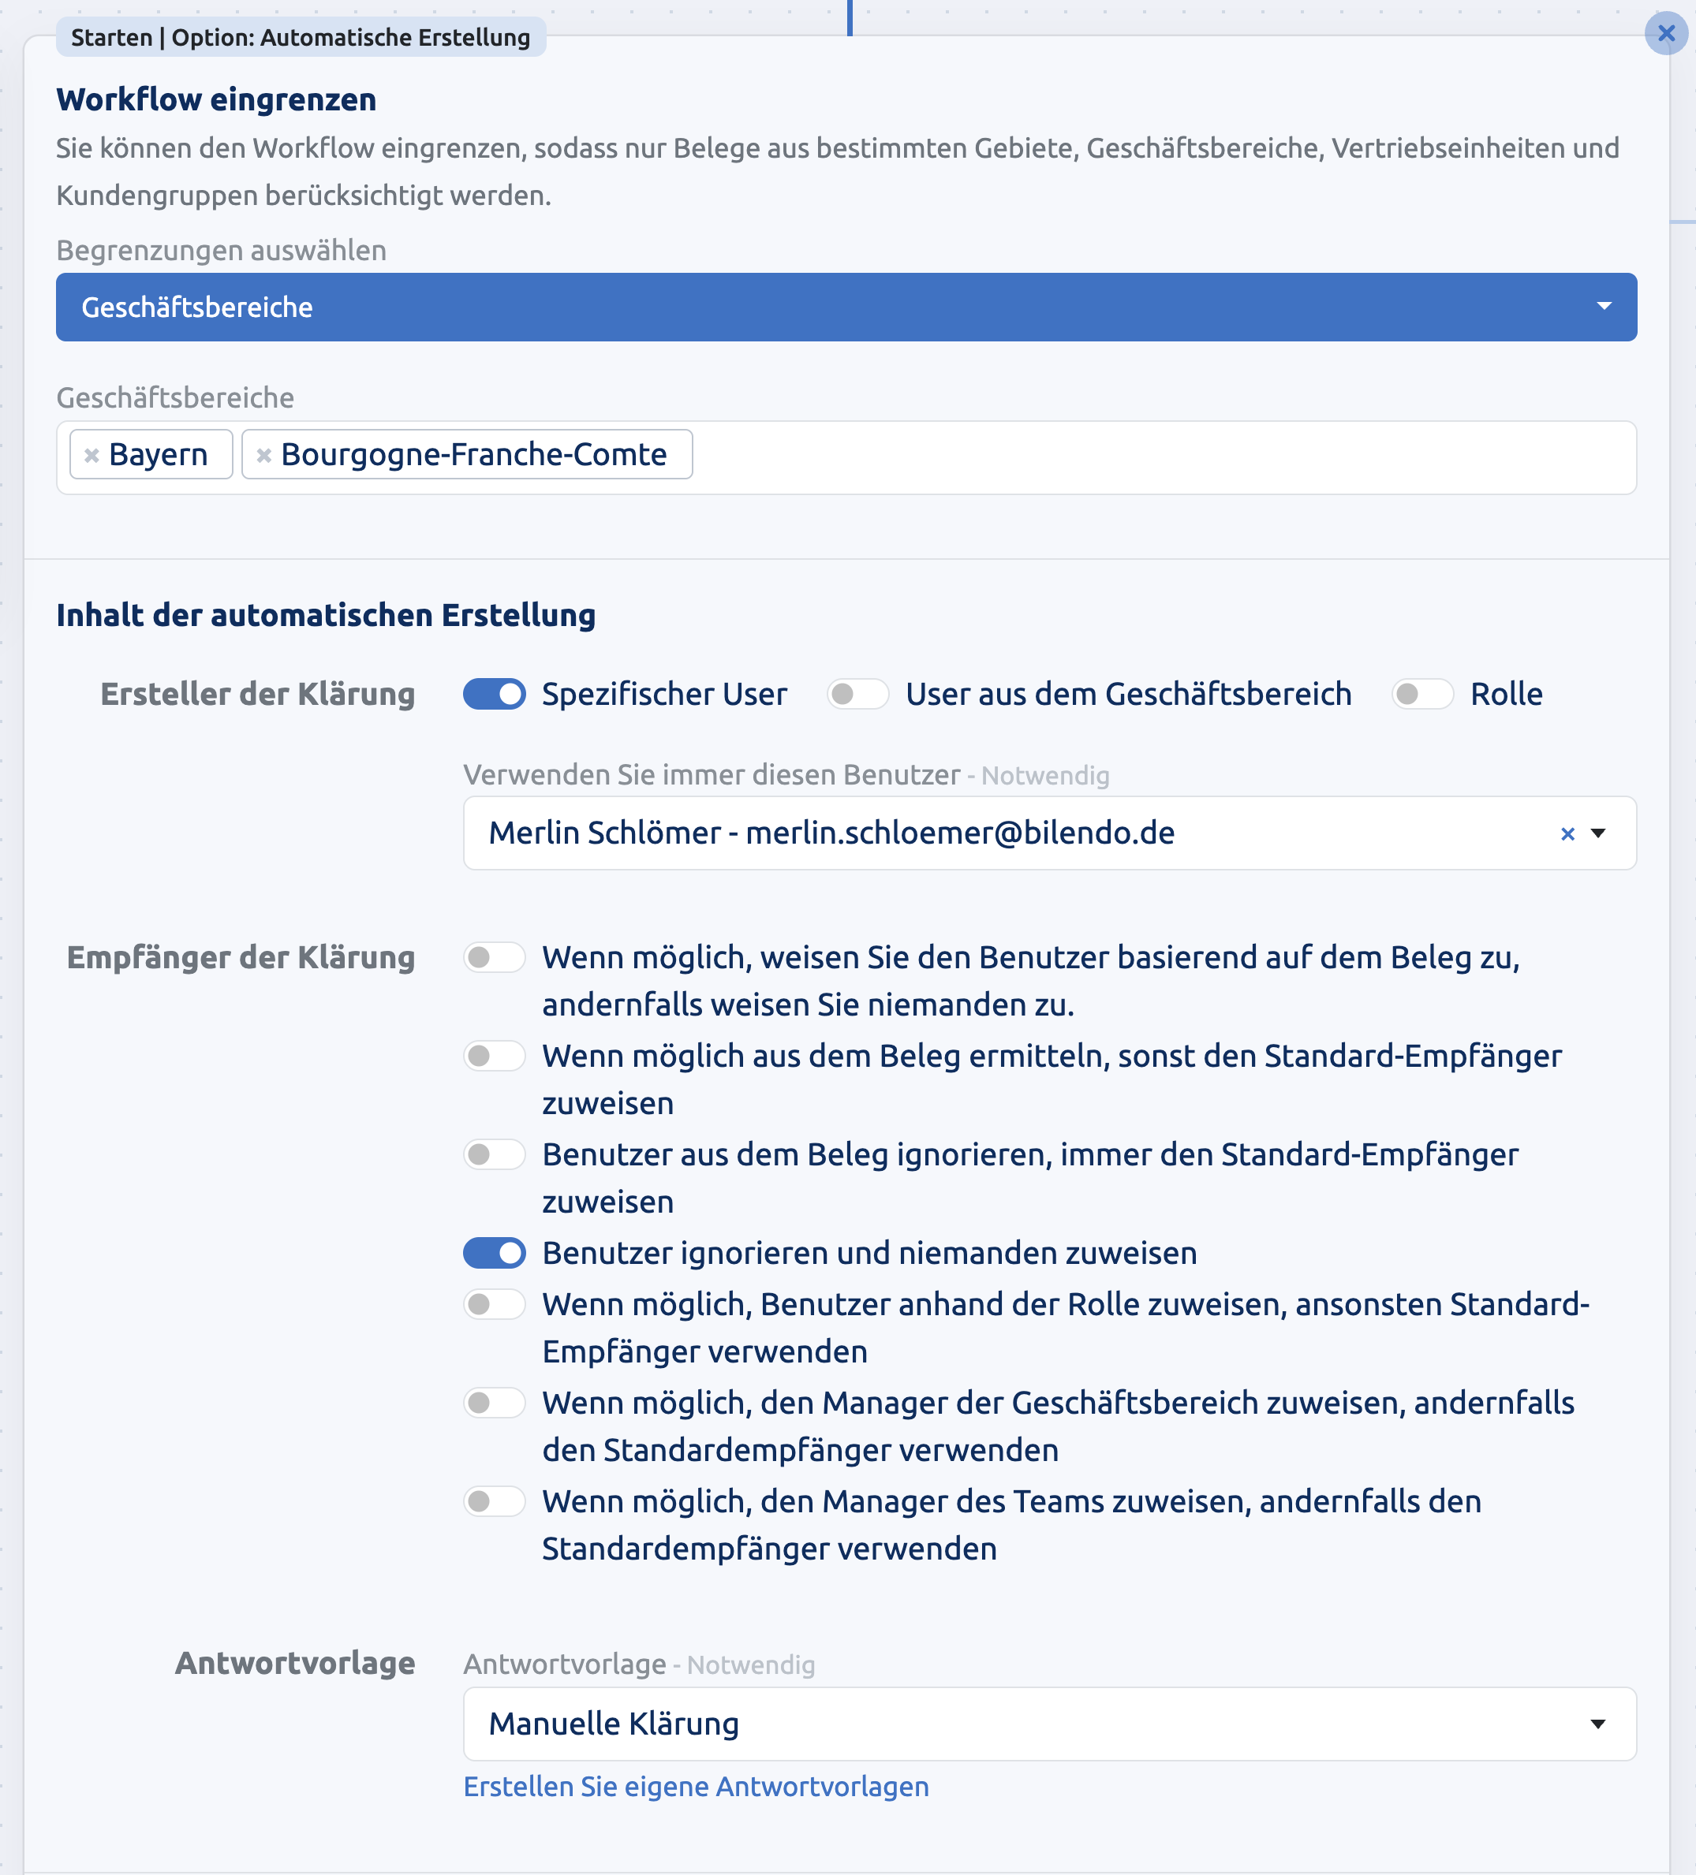Viewport: 1696px width, 1875px height.
Task: Click the 'Workflow eingrenzen' heading
Action: [x=216, y=99]
